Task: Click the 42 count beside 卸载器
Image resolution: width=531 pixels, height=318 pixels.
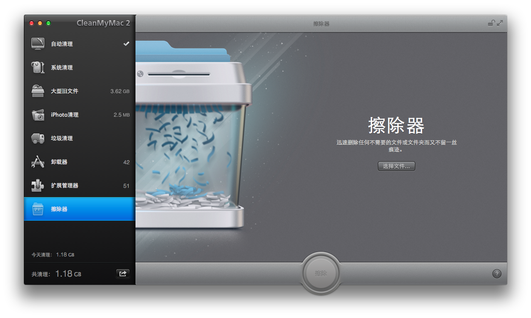Action: coord(126,162)
